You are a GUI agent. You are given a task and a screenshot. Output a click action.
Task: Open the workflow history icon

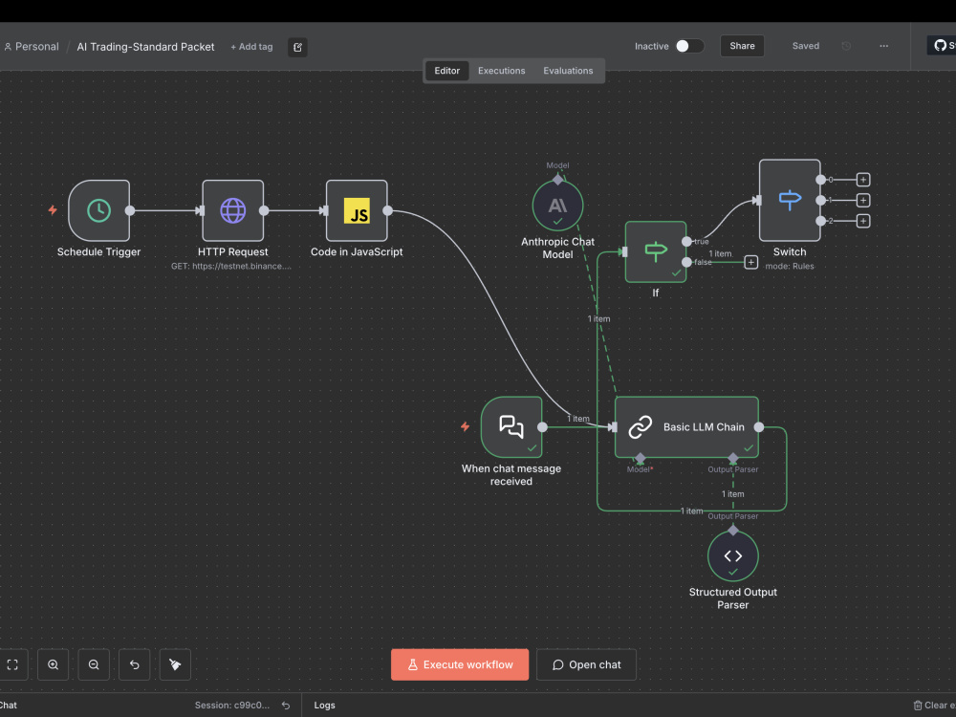[846, 46]
